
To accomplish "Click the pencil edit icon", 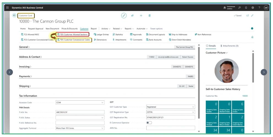I will click(124, 16).
